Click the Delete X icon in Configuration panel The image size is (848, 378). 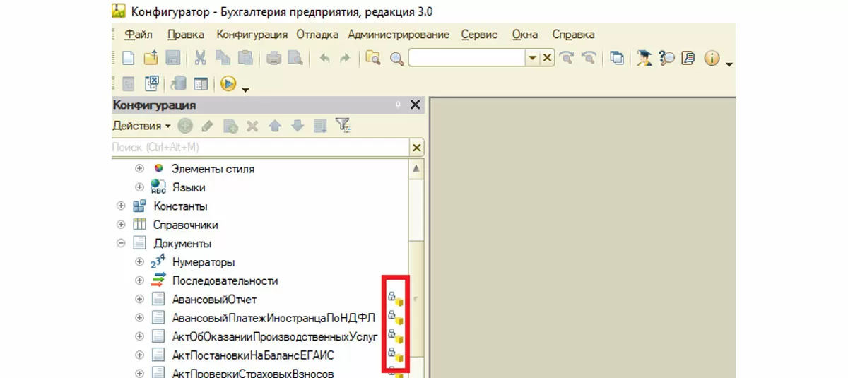coord(252,126)
